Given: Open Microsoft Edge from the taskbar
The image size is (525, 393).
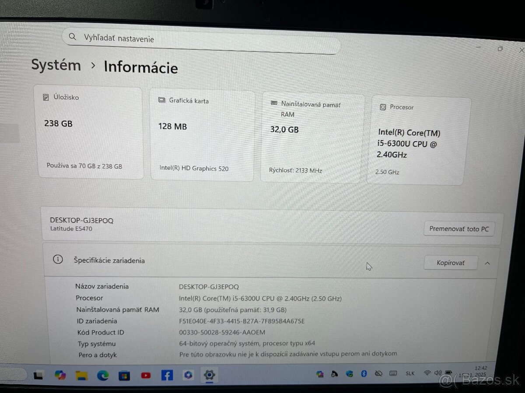Looking at the screenshot, I should pos(102,375).
